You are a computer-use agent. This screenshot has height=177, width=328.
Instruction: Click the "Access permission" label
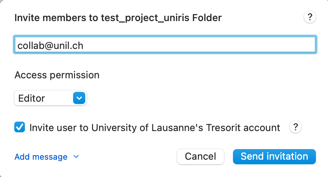57,75
